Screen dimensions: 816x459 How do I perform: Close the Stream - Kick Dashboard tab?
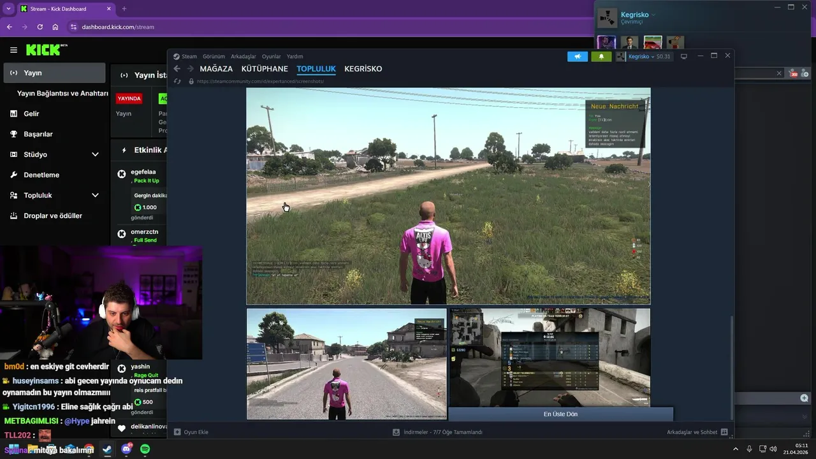(x=108, y=9)
